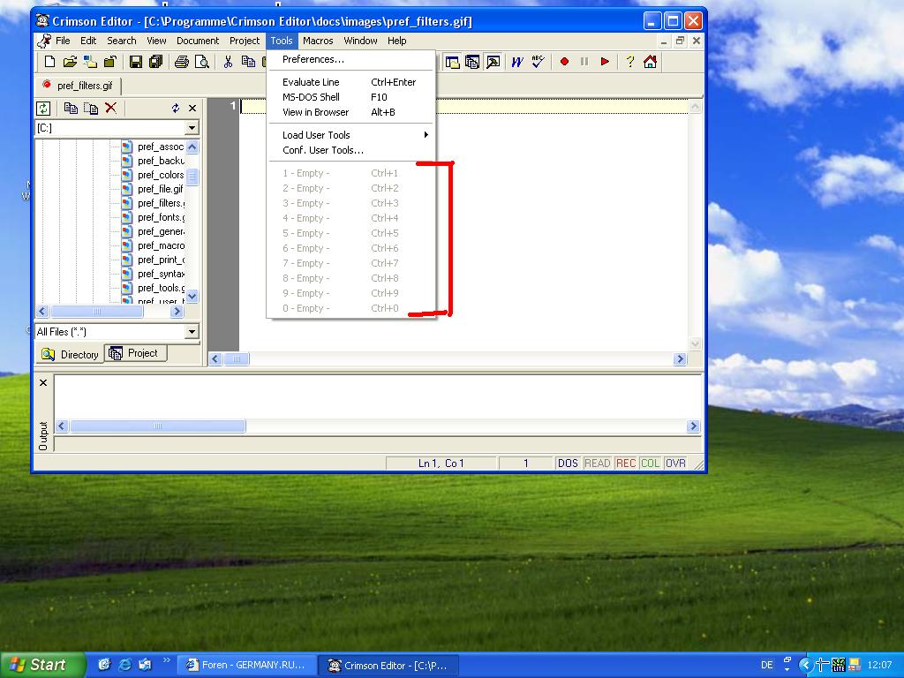Image resolution: width=904 pixels, height=678 pixels.
Task: Create a new document with the toolbar icon
Action: click(x=50, y=62)
